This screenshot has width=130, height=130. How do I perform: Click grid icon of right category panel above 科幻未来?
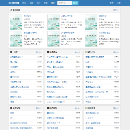click(86, 52)
